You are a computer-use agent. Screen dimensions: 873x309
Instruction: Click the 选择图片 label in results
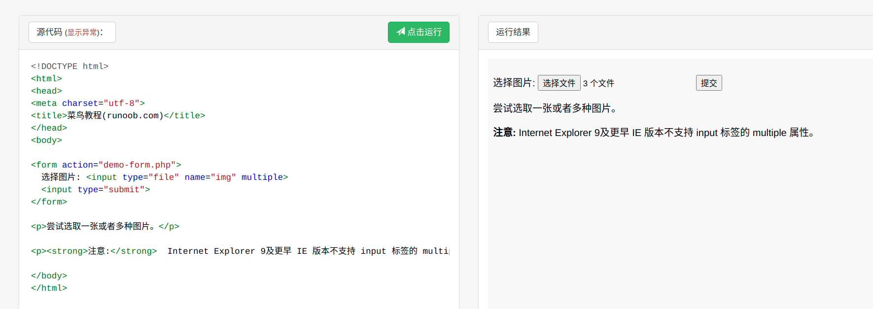coord(514,83)
